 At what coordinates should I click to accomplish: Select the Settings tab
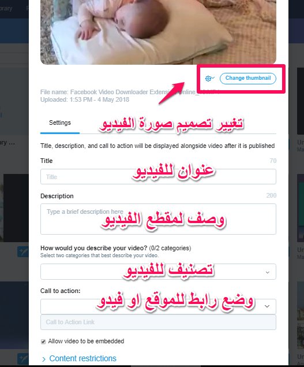pyautogui.click(x=60, y=123)
